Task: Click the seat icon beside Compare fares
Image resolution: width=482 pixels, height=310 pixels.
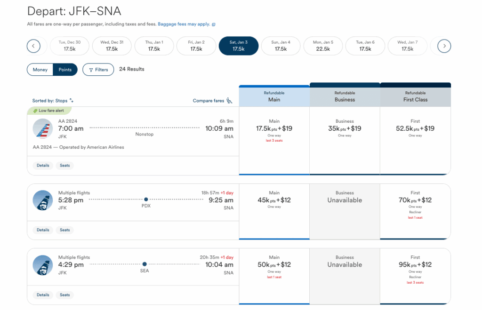Action: coord(229,101)
